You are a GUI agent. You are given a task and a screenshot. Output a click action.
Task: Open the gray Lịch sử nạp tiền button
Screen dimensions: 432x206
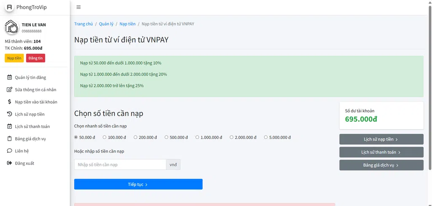coord(381,139)
